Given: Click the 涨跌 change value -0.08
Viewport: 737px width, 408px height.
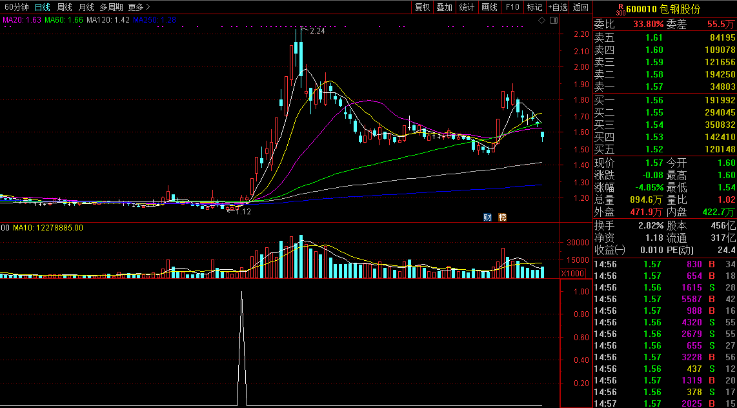Looking at the screenshot, I should pos(652,176).
